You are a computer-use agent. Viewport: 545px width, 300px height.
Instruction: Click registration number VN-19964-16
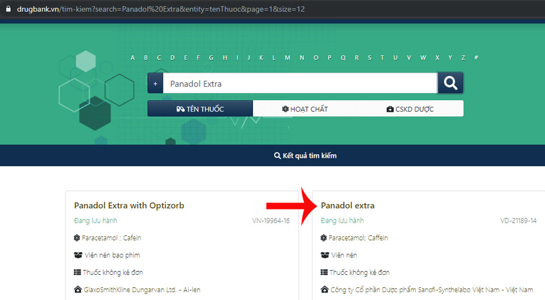click(x=271, y=220)
